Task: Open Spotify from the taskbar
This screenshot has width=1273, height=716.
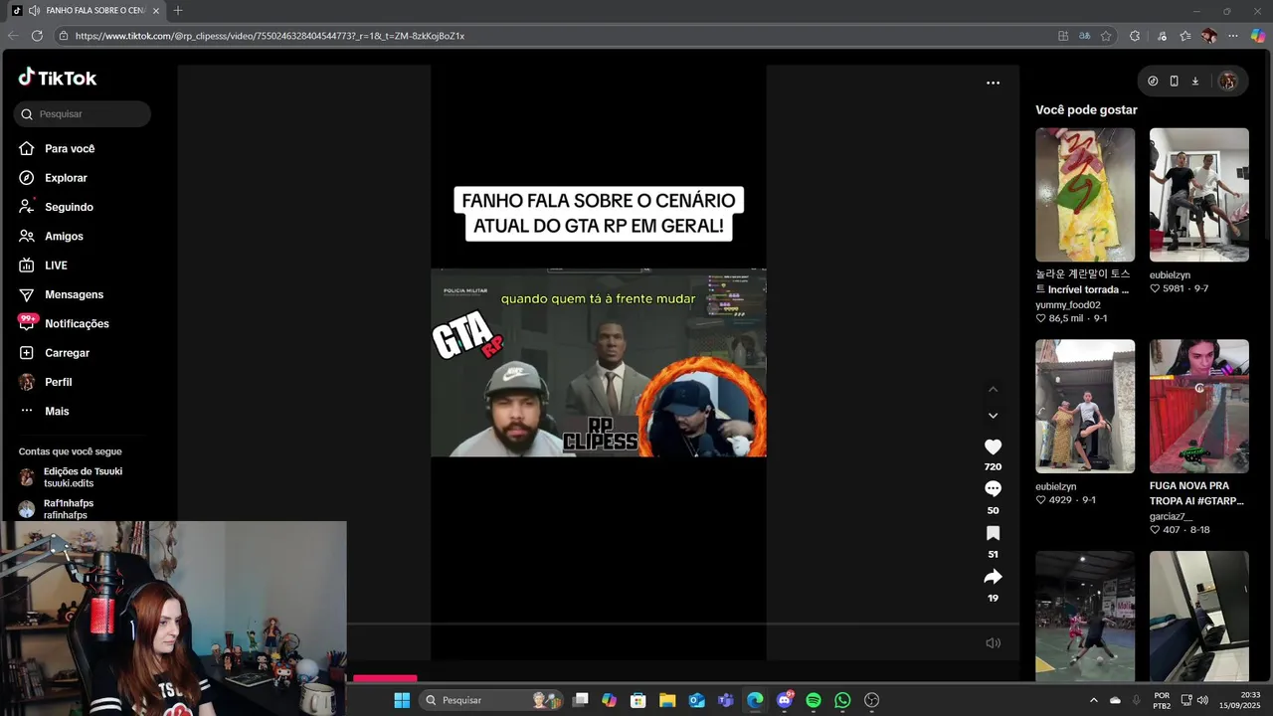Action: 814,700
